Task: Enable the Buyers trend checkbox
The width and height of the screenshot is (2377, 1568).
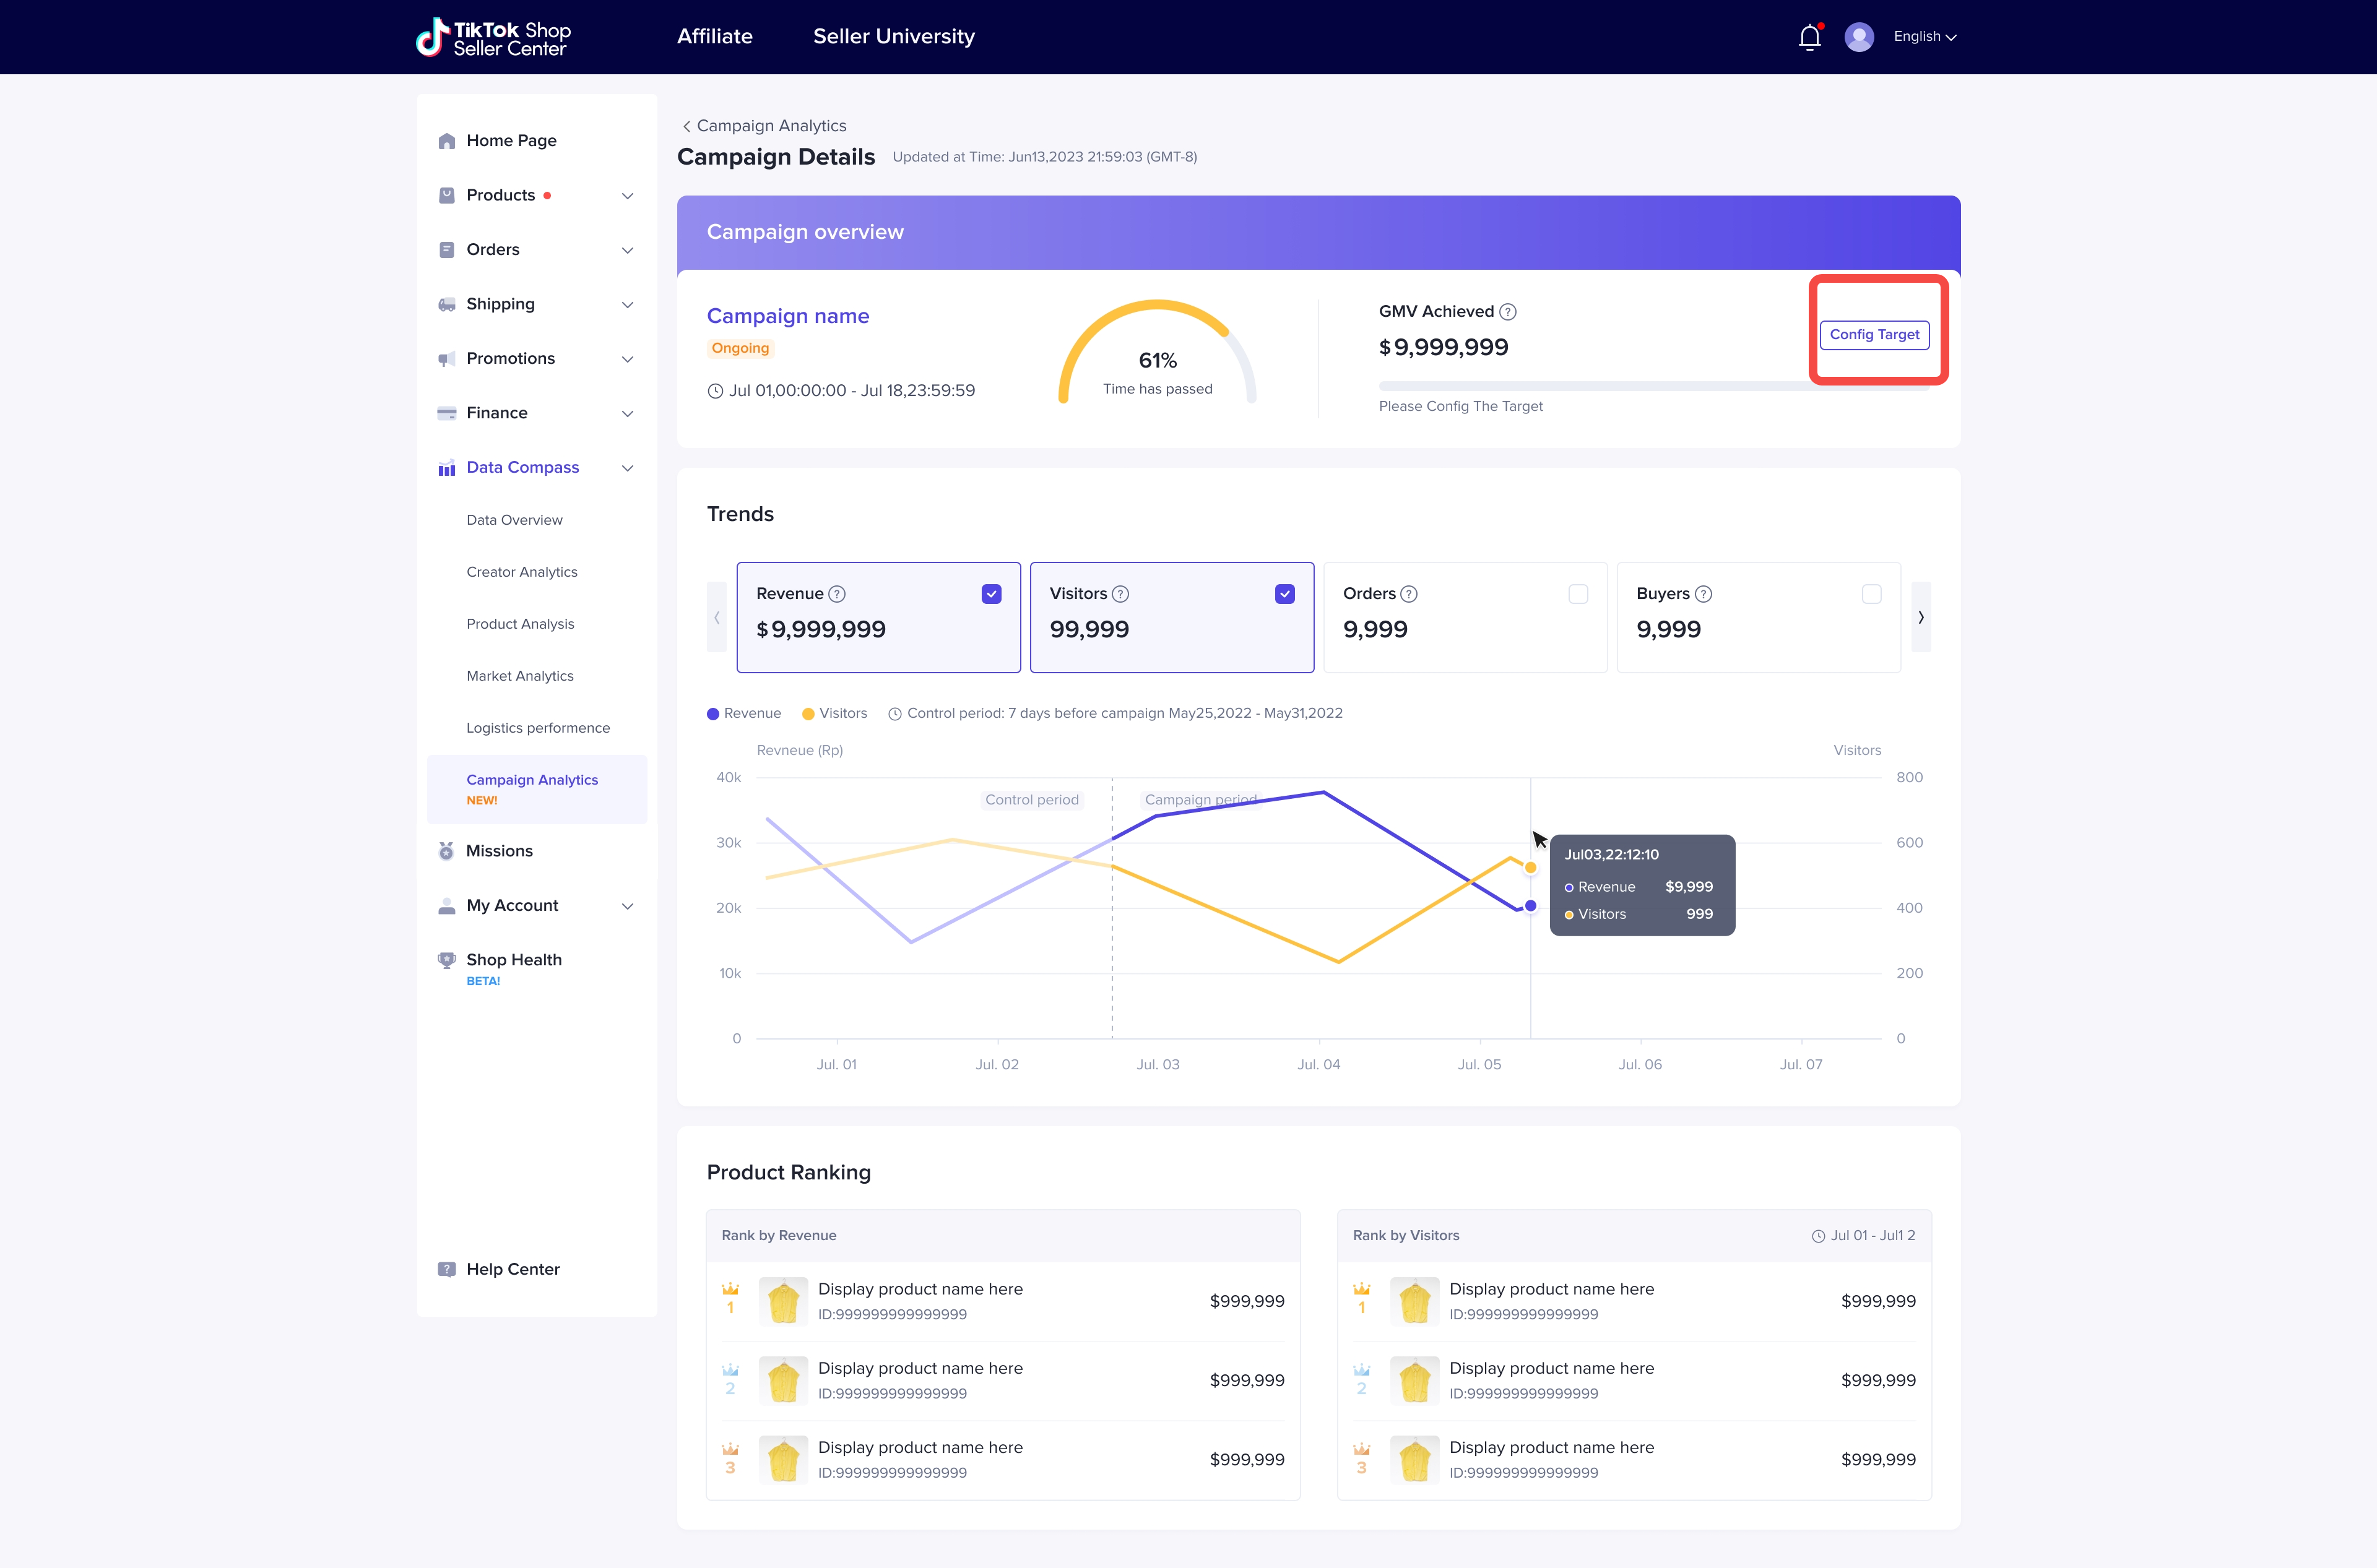Action: pyautogui.click(x=1871, y=594)
